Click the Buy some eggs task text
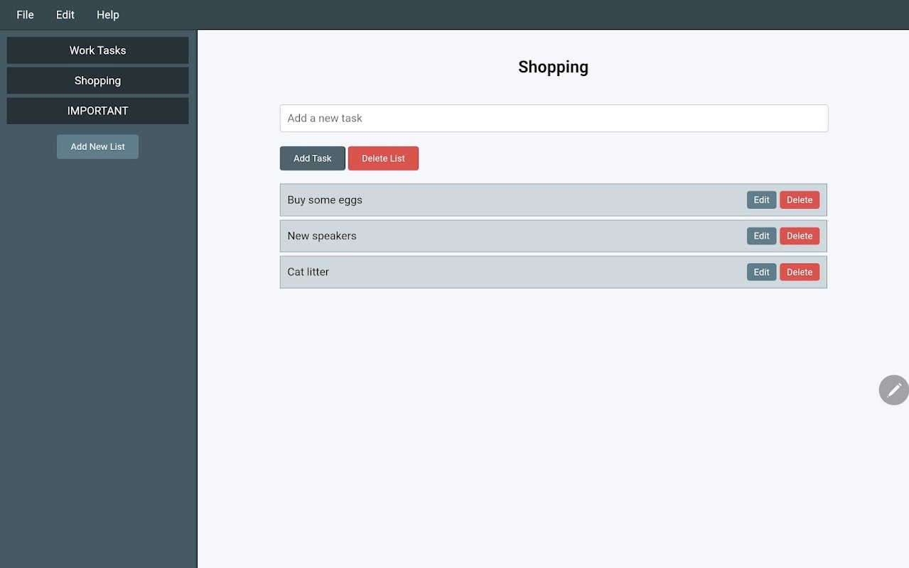The image size is (909, 568). pyautogui.click(x=325, y=200)
